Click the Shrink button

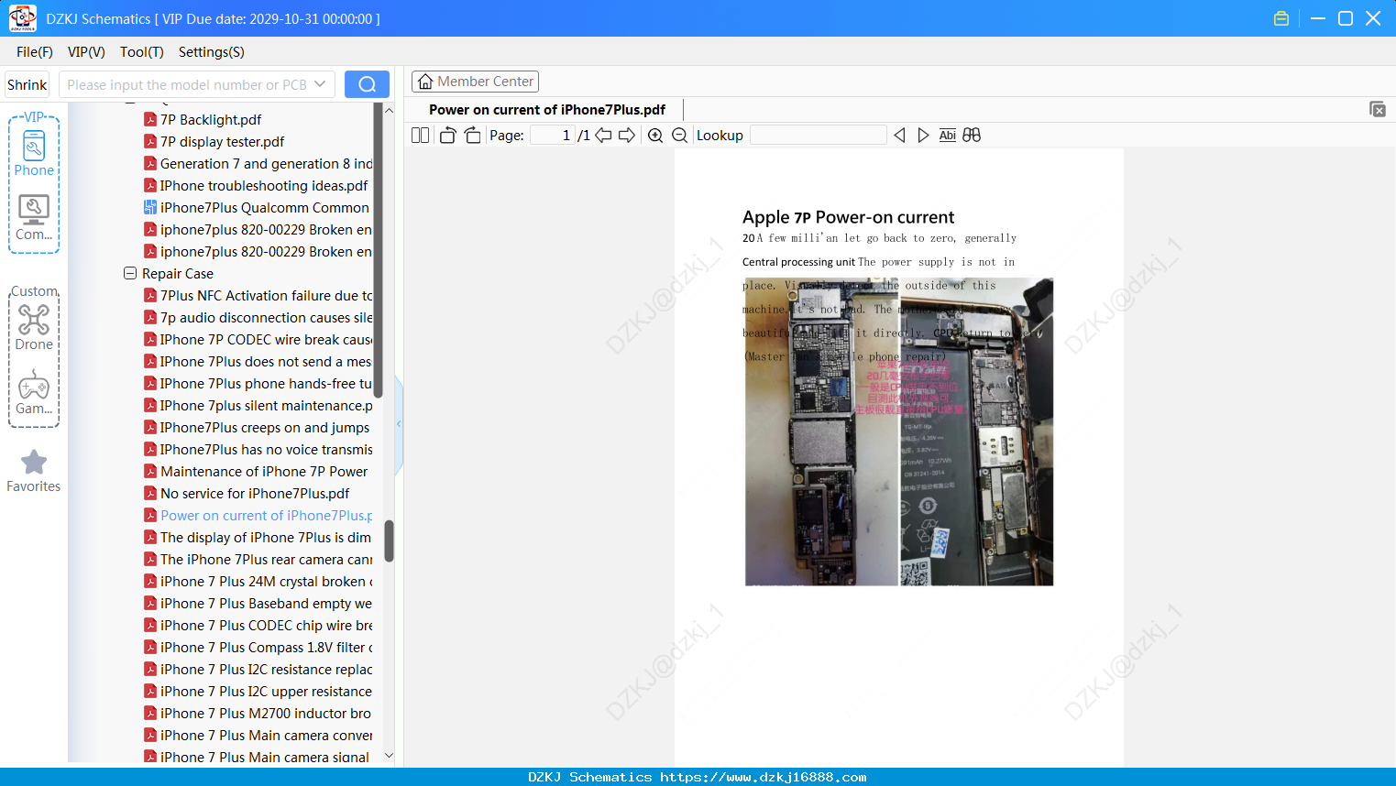pos(27,84)
